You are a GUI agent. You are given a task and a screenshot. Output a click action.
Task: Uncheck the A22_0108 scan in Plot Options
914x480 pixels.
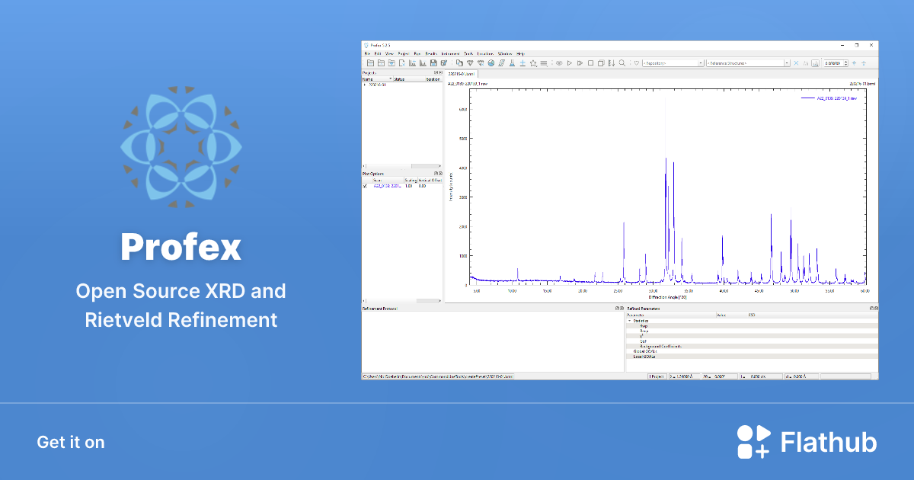(365, 185)
